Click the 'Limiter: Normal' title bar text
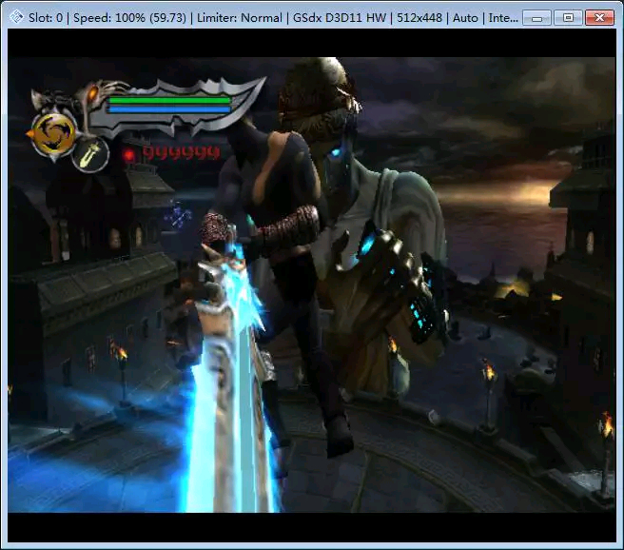The image size is (624, 550). (239, 18)
